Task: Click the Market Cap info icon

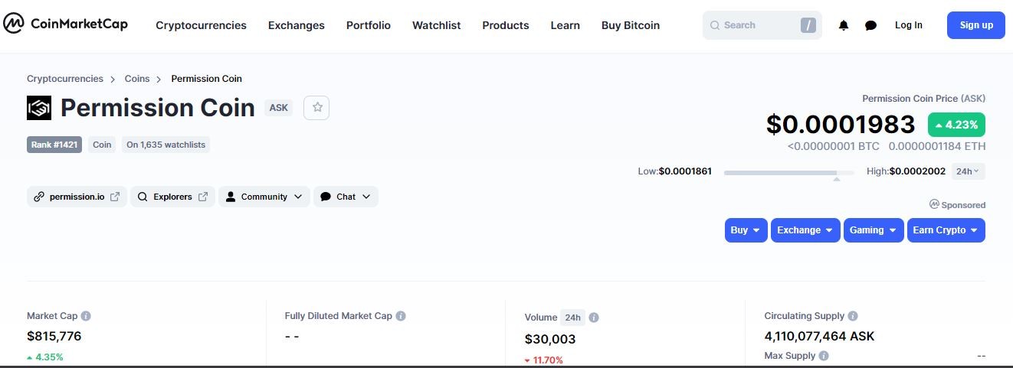Action: point(86,316)
